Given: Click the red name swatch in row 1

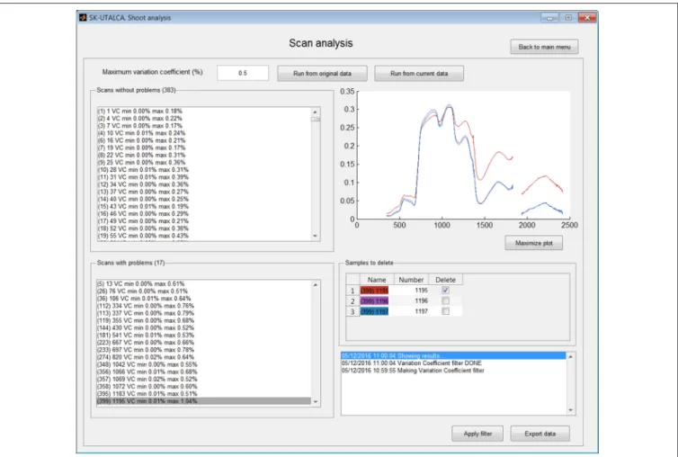Looking at the screenshot, I should coord(374,291).
